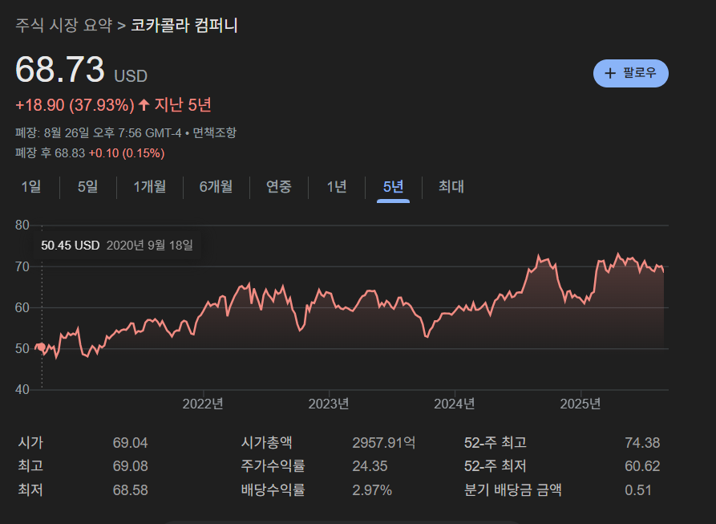
Task: Click the 80 y-axis label
Action: point(22,225)
